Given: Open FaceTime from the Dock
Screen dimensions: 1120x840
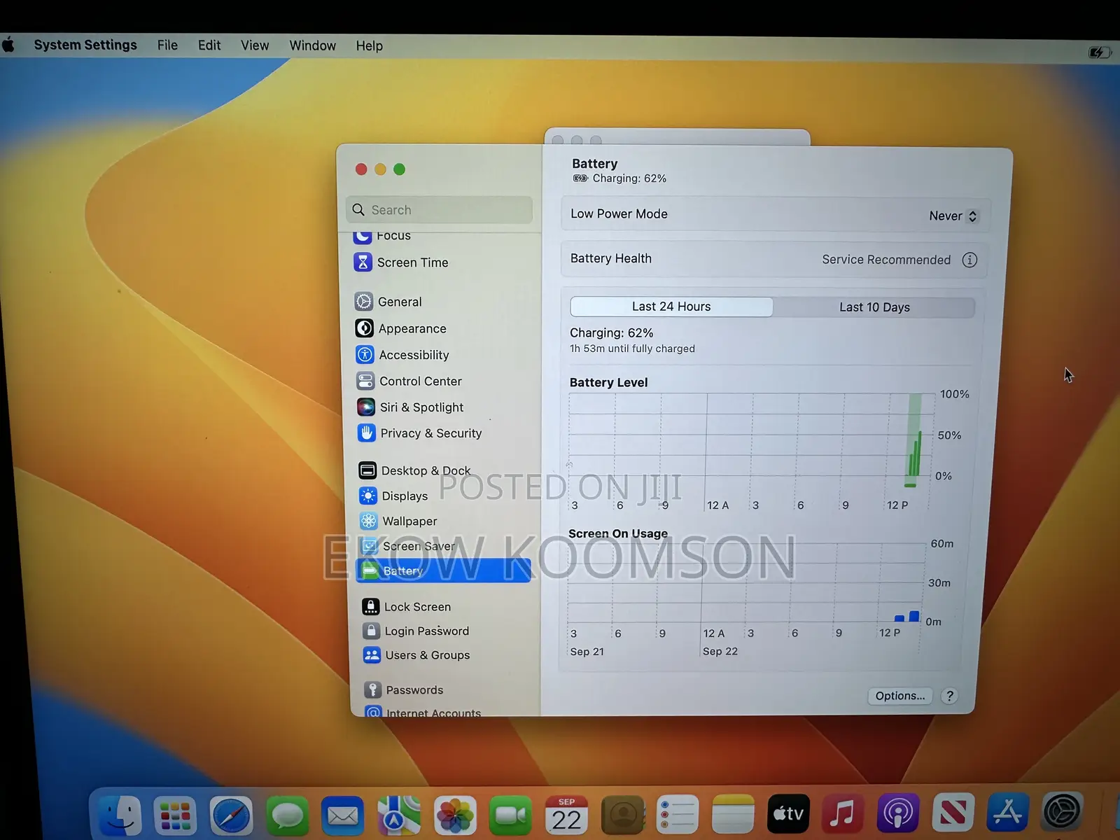Looking at the screenshot, I should point(511,815).
